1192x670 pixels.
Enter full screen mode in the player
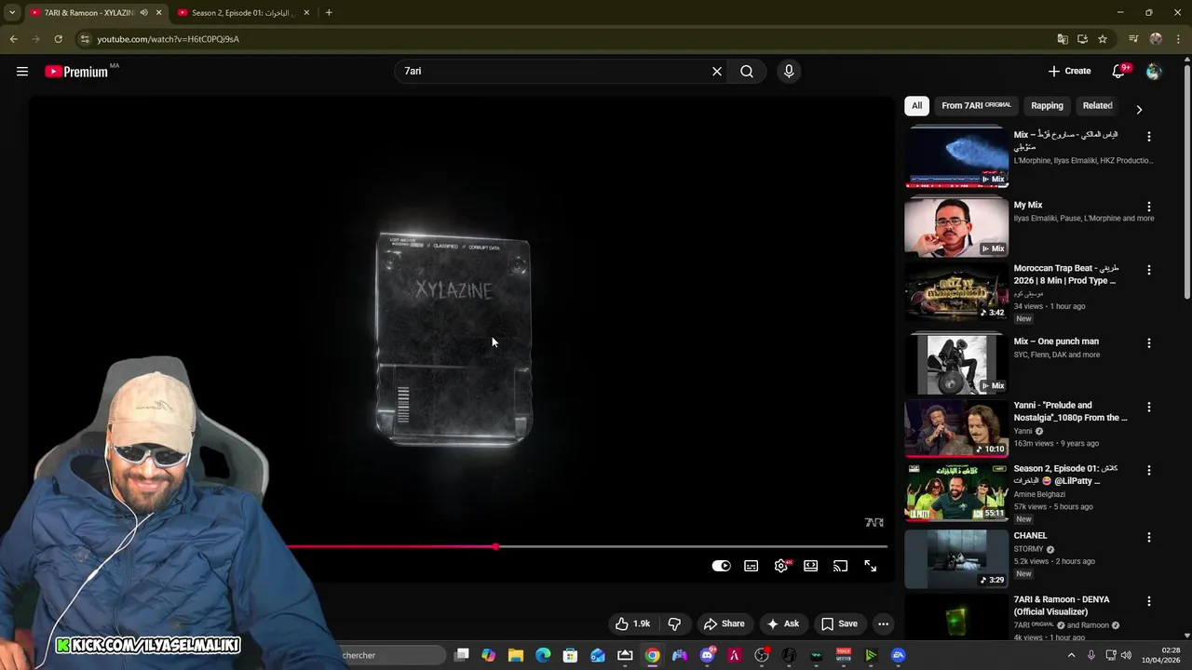point(871,566)
